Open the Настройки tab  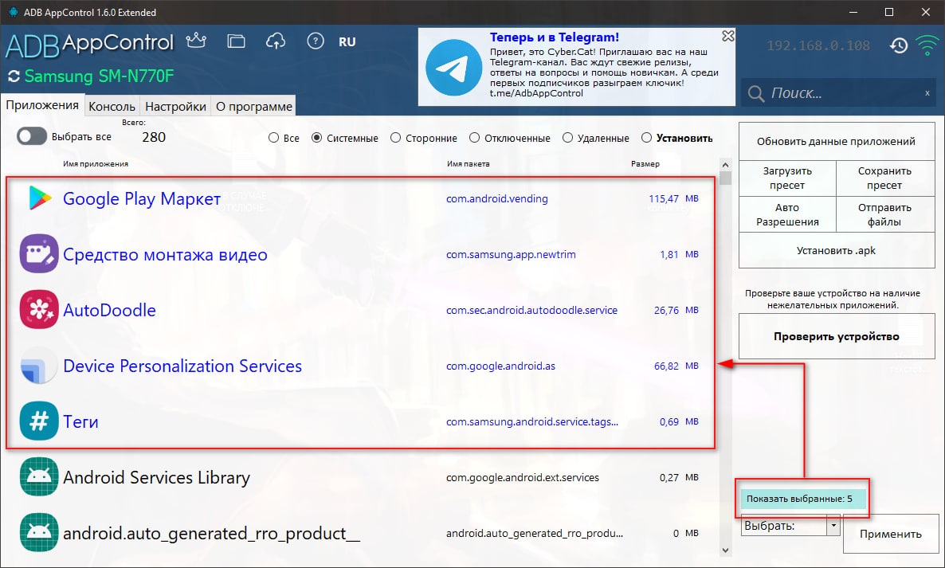[x=175, y=107]
